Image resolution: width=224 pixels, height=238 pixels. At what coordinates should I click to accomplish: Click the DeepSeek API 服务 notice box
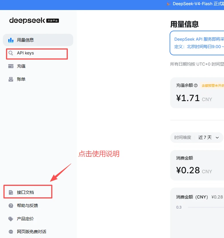point(197,43)
